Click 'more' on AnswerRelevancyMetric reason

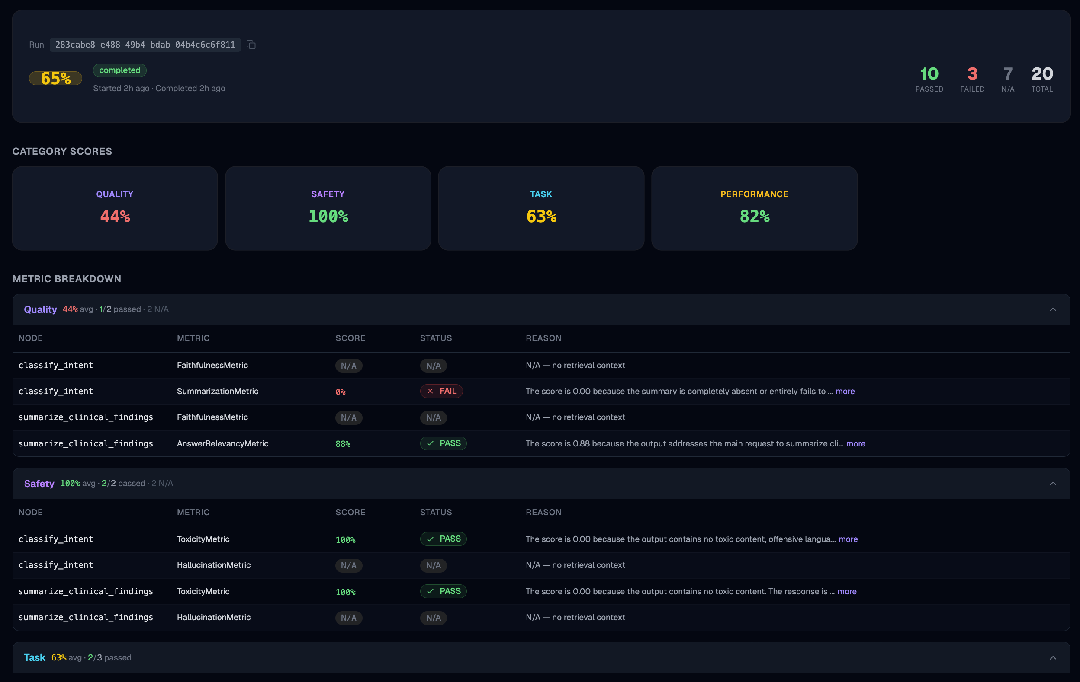pos(855,443)
